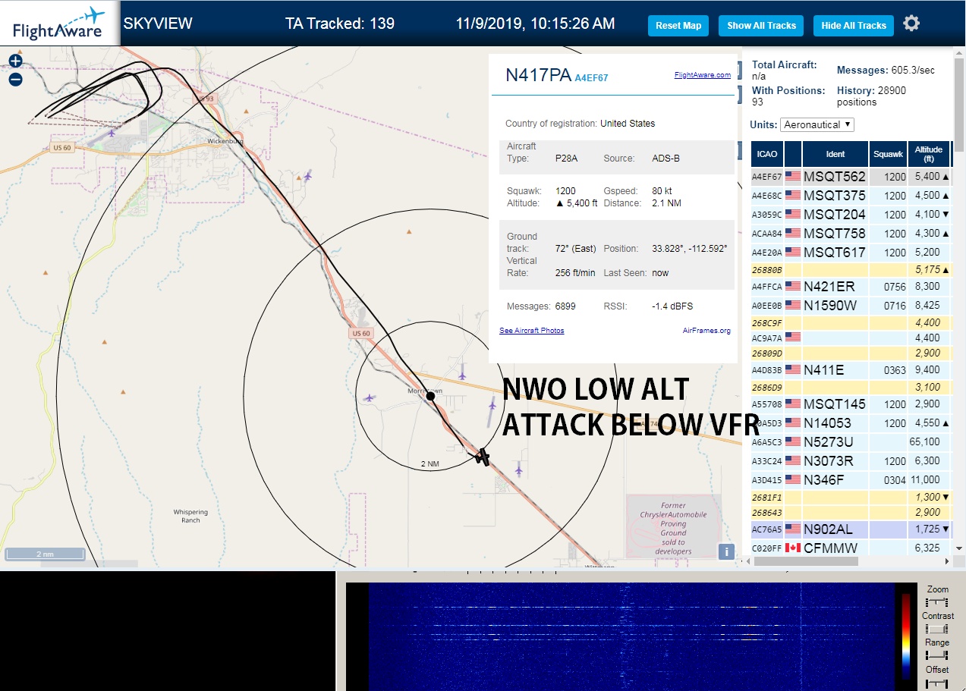Select the N14053 ident cell

pyautogui.click(x=835, y=423)
